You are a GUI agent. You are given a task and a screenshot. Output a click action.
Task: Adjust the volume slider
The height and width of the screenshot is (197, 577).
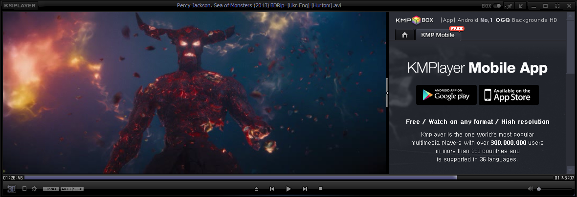(555, 189)
